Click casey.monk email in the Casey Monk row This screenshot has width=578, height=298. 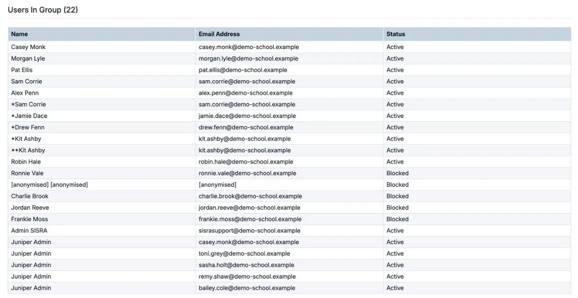tap(249, 47)
